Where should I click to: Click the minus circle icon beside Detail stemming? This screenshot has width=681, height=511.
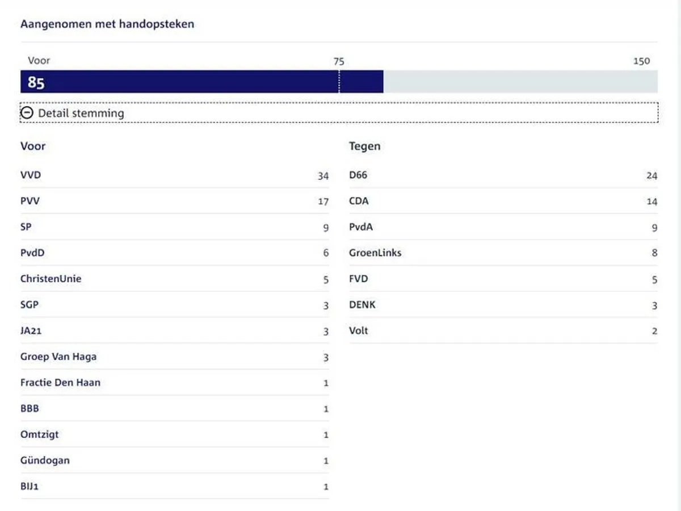pos(27,113)
